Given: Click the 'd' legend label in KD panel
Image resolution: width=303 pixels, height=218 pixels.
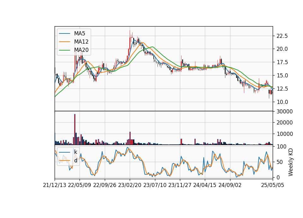Looking at the screenshot, I should click(75, 160).
